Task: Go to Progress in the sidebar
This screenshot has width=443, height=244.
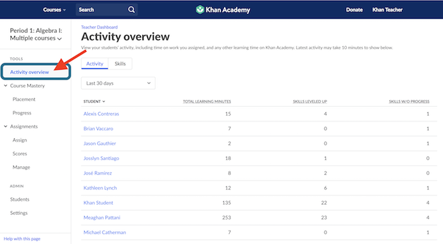Action: [x=22, y=113]
